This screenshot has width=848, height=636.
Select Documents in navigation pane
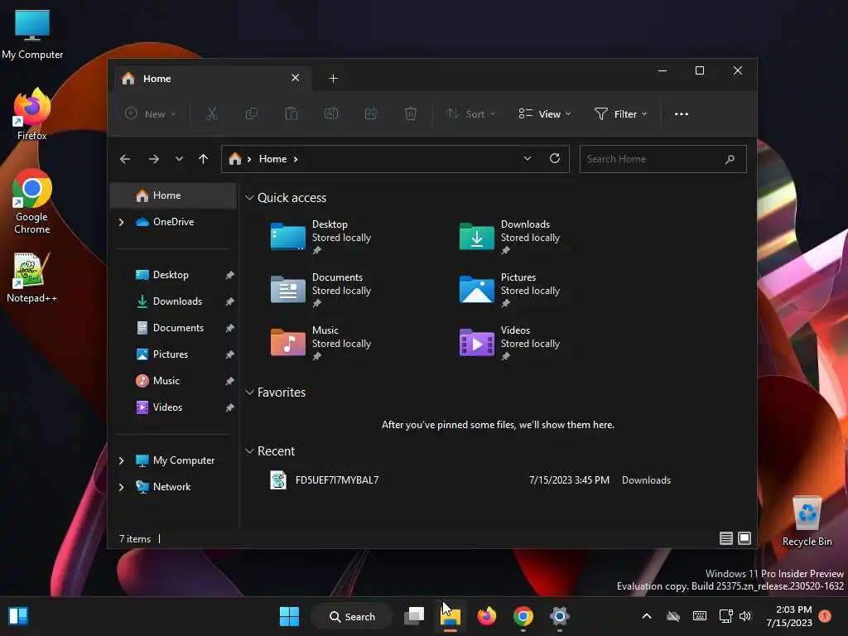coord(173,328)
